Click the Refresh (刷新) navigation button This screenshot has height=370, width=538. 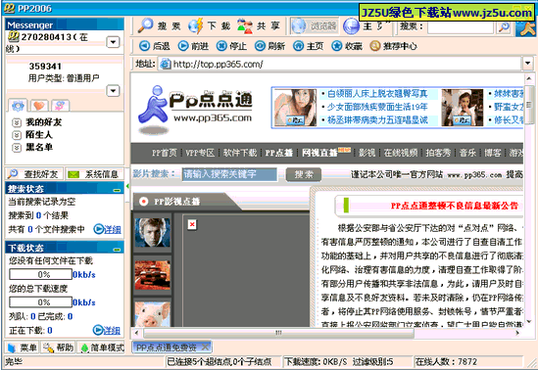tap(270, 46)
